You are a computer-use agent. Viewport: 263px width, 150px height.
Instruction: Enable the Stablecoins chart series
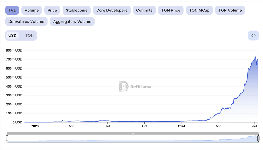point(76,10)
